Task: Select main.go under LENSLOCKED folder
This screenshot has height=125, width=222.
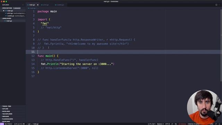Action: (13, 21)
